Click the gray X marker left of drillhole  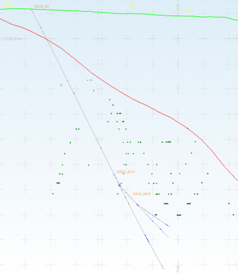point(61,85)
